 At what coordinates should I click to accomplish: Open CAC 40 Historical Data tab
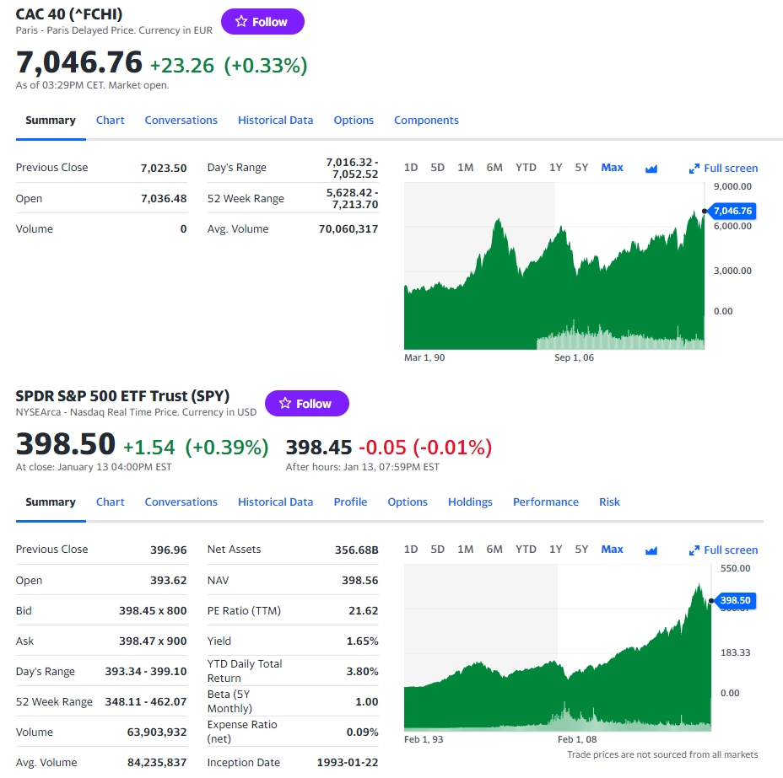(x=275, y=121)
